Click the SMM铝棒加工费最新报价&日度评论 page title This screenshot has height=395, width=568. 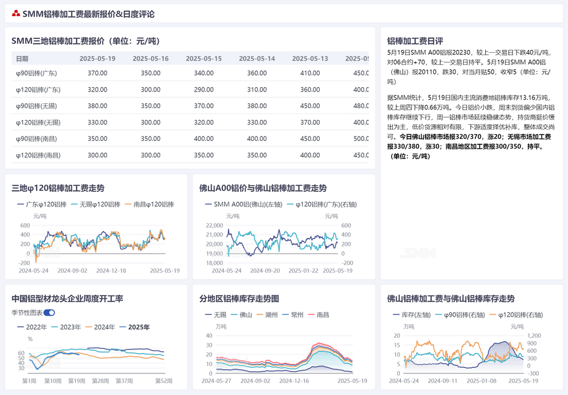(88, 14)
